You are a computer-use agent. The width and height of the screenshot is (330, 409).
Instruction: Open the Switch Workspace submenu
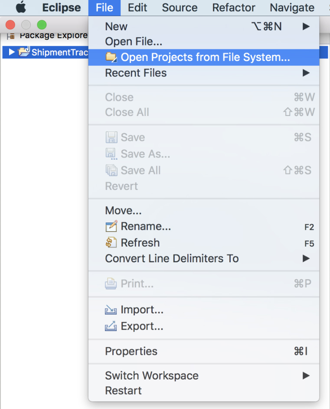[306, 376]
